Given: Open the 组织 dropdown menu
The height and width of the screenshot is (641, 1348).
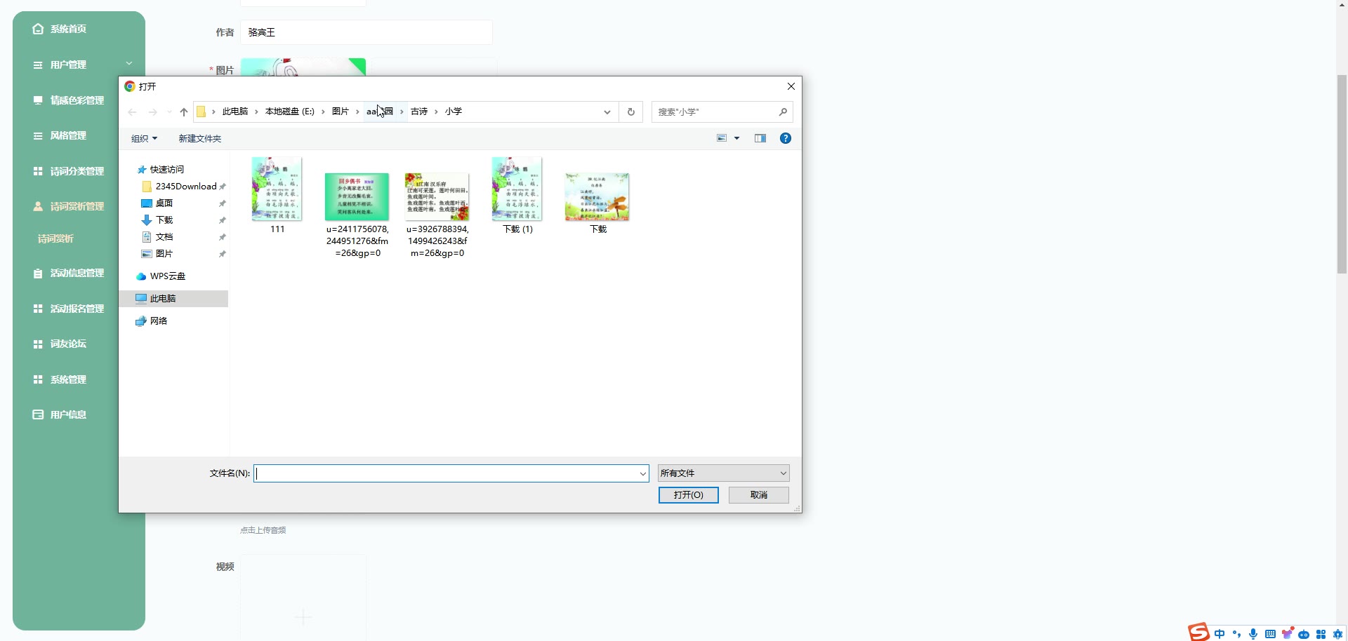Looking at the screenshot, I should (144, 139).
